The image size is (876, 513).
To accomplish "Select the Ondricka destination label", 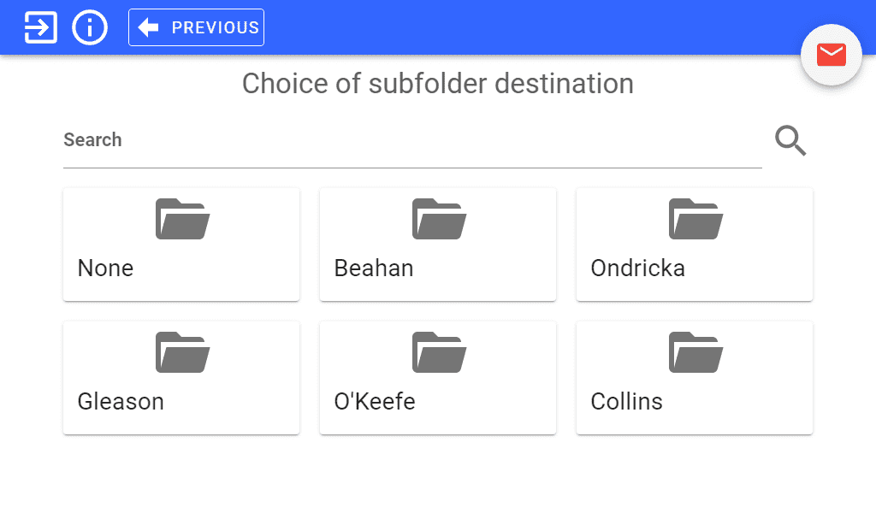I will coord(637,268).
